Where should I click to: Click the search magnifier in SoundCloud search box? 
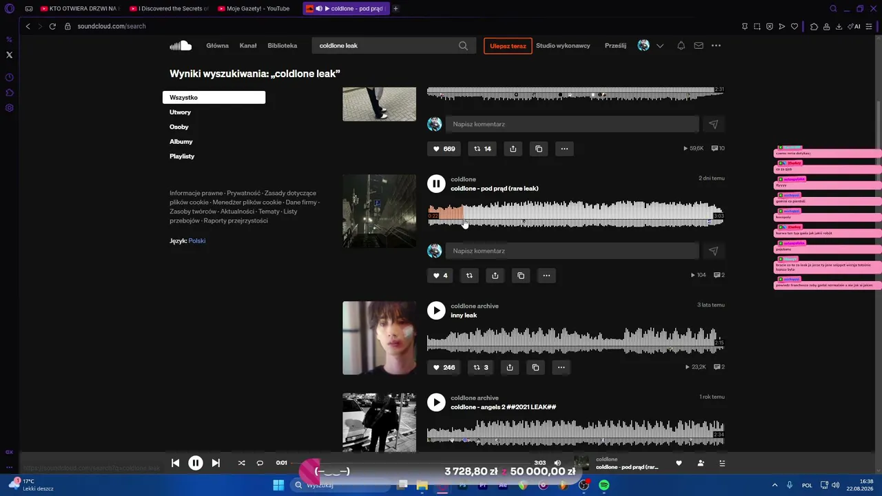[x=464, y=45]
